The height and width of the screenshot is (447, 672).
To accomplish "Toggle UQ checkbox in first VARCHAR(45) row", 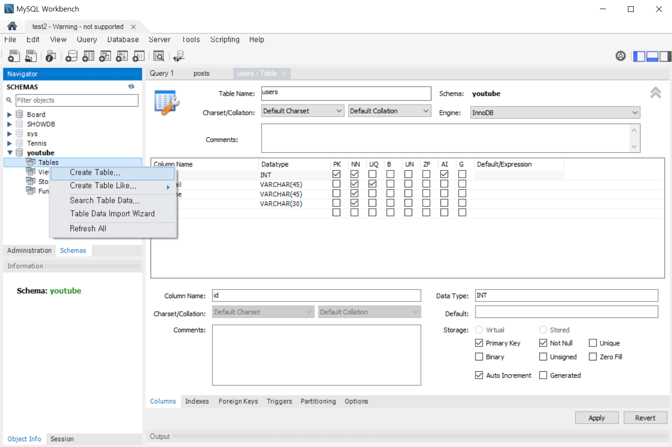I will pos(372,184).
